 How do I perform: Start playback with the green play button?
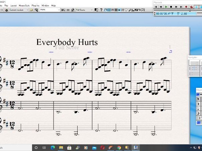click(166, 7)
